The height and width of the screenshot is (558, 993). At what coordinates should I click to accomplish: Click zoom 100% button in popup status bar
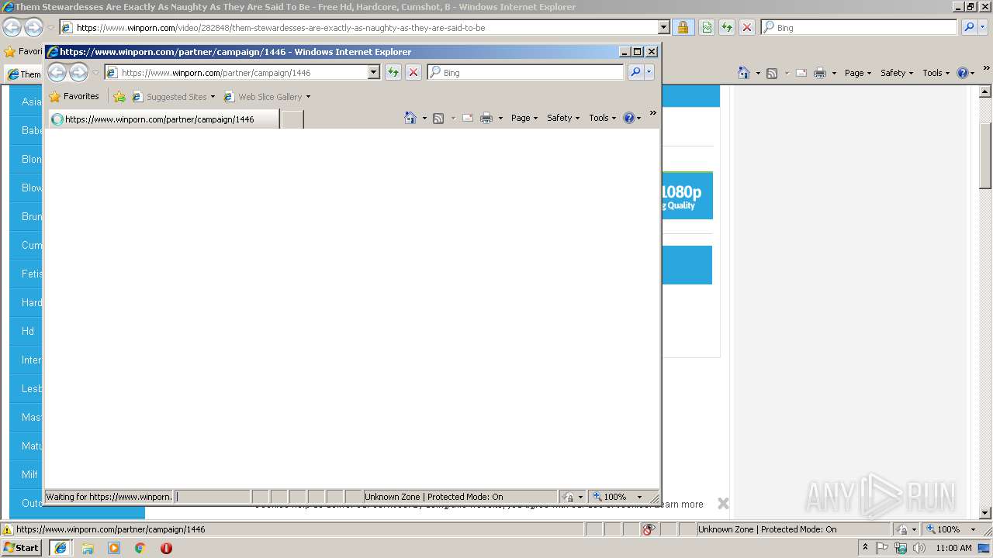(611, 497)
